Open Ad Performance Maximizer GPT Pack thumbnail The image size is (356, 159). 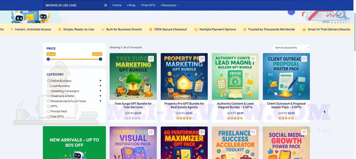184,143
